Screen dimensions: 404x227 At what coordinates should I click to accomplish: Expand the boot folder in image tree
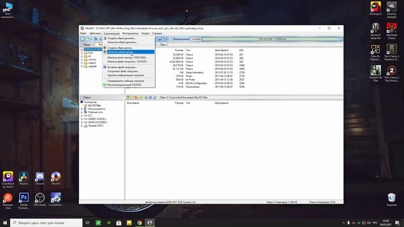82,53
